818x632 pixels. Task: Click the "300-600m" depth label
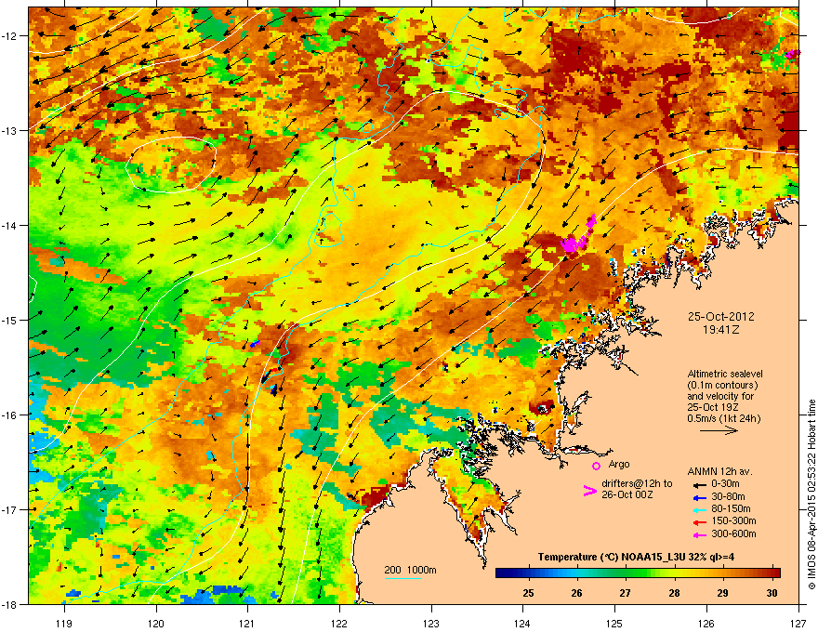point(734,533)
